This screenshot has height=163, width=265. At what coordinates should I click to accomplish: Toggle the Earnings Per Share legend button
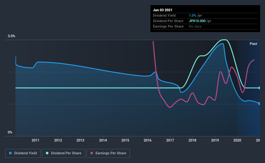(108, 153)
